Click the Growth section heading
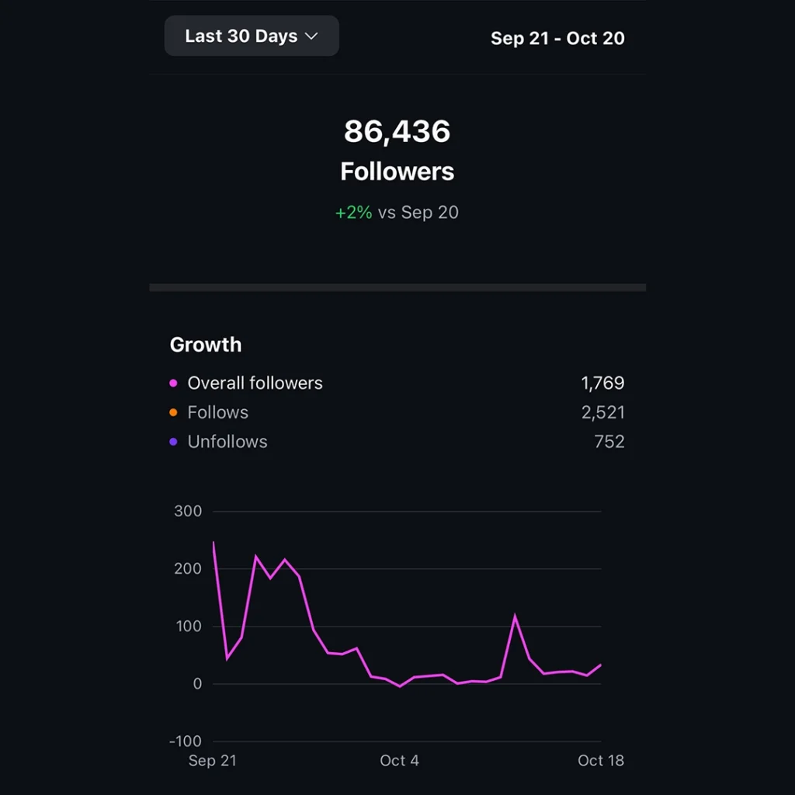Image resolution: width=795 pixels, height=795 pixels. pyautogui.click(x=206, y=345)
